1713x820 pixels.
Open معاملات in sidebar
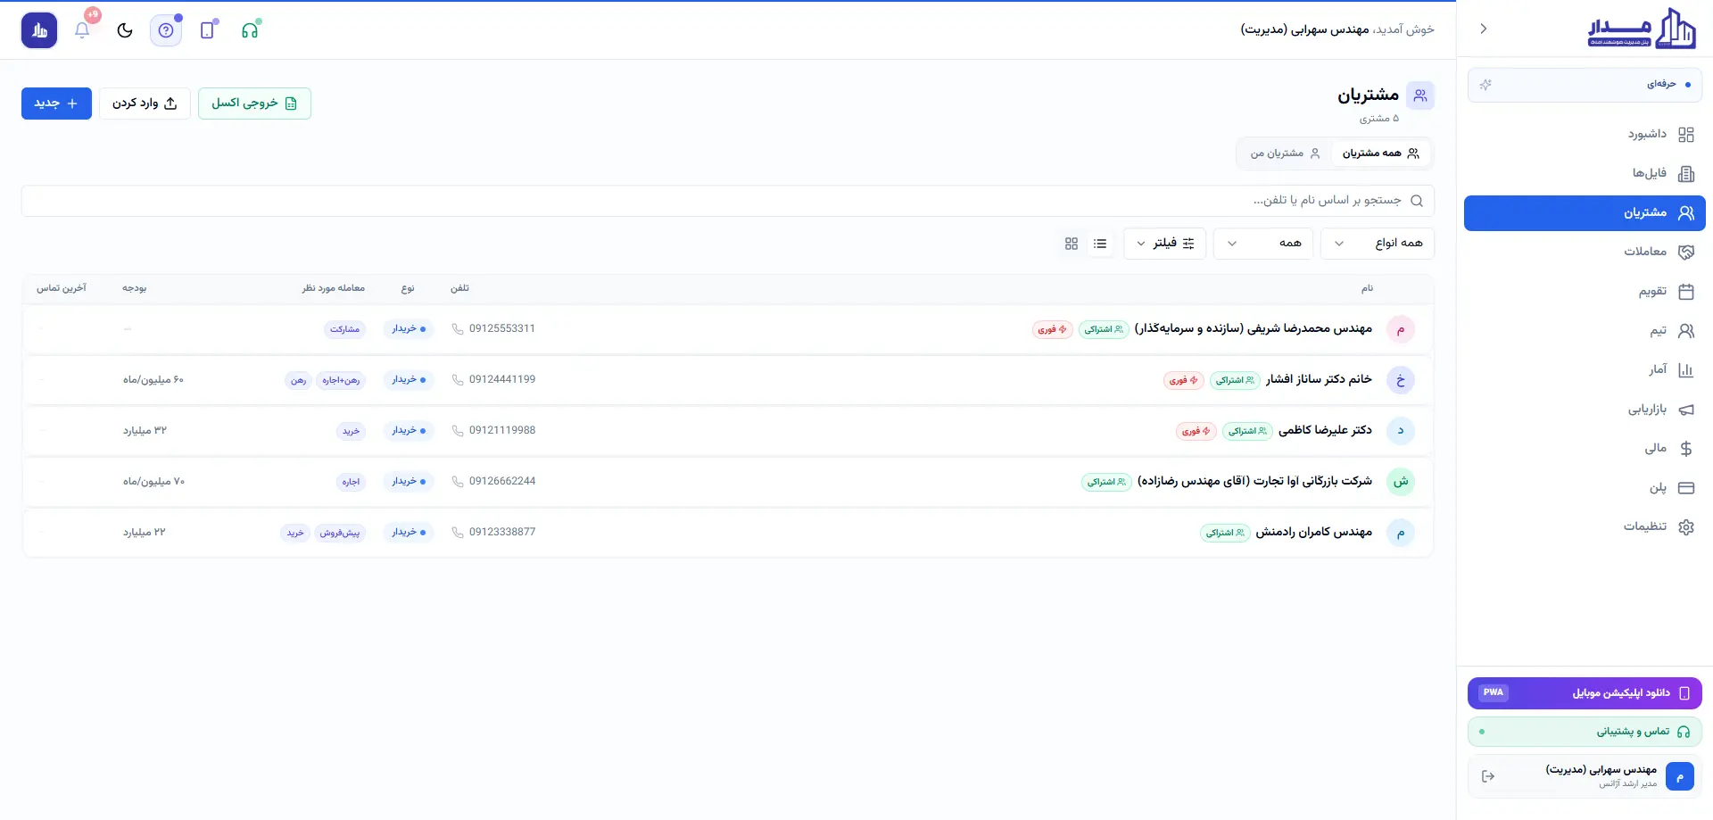pyautogui.click(x=1585, y=253)
